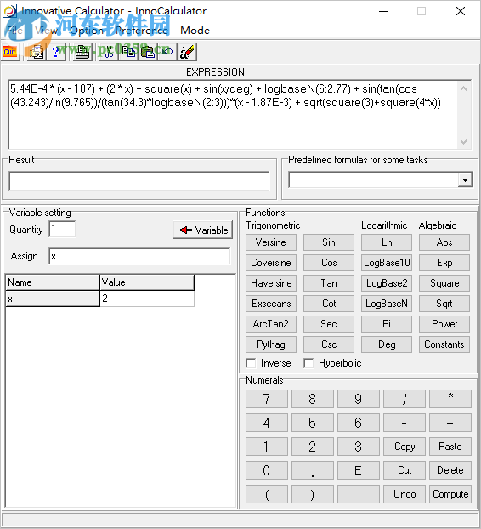Insert the Sin function
The height and width of the screenshot is (529, 481).
tap(329, 242)
